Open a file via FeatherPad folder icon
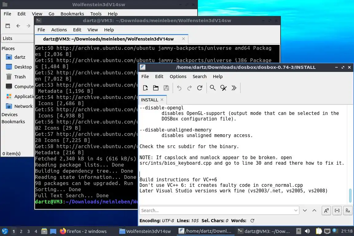354x236 pixels. (156, 88)
